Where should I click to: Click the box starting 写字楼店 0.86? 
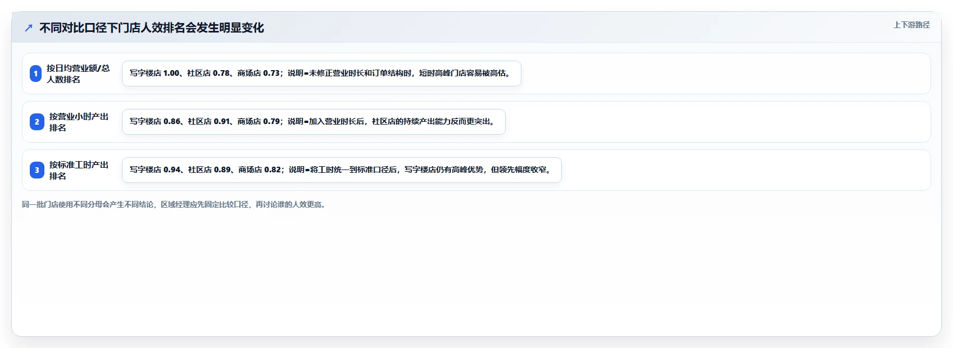(314, 122)
